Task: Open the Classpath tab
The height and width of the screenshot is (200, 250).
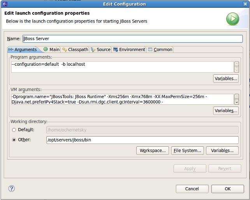Action: (75, 49)
